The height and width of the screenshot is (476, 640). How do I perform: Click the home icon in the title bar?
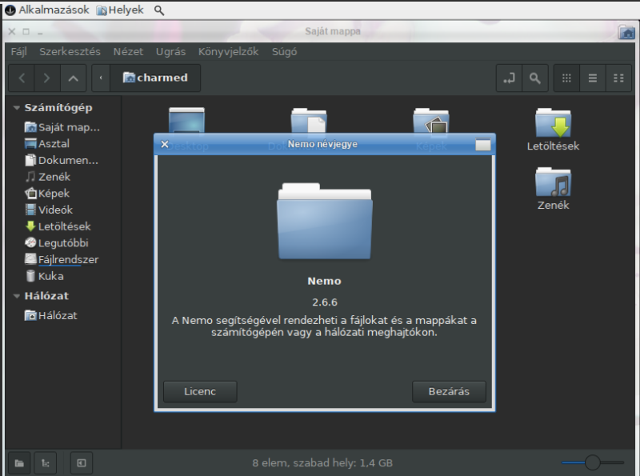[626, 32]
